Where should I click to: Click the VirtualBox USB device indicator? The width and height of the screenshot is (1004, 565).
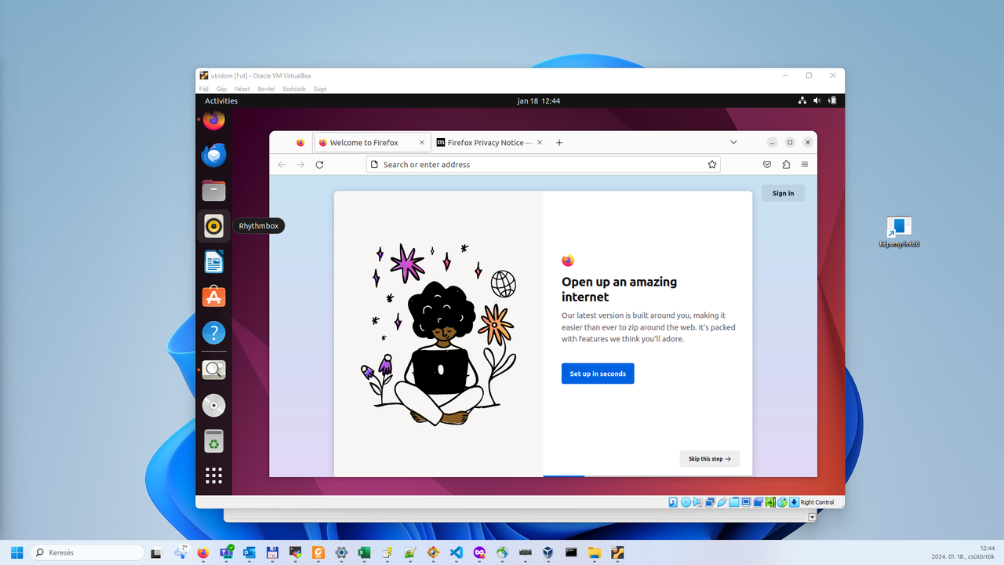(x=722, y=502)
